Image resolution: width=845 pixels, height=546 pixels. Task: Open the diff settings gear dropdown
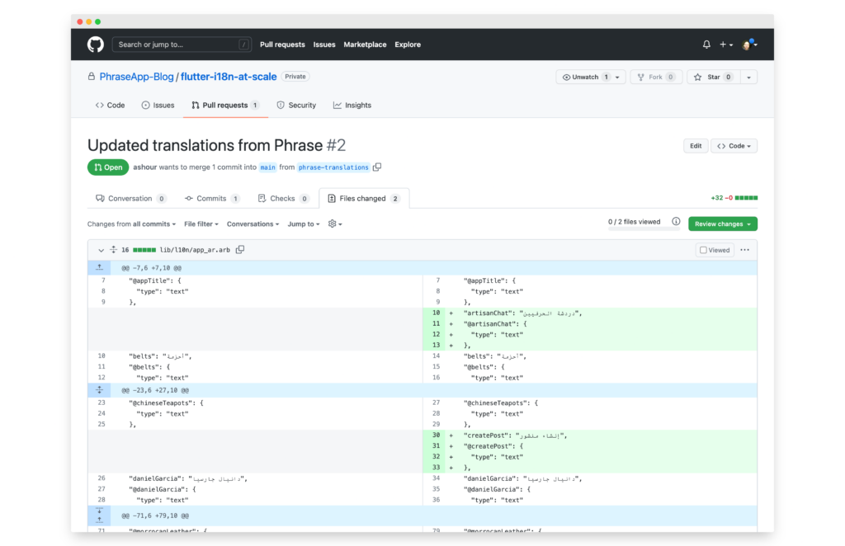pyautogui.click(x=335, y=224)
